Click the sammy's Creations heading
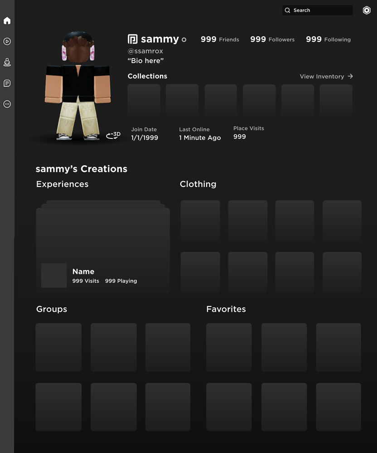This screenshot has width=377, height=453. pyautogui.click(x=82, y=169)
